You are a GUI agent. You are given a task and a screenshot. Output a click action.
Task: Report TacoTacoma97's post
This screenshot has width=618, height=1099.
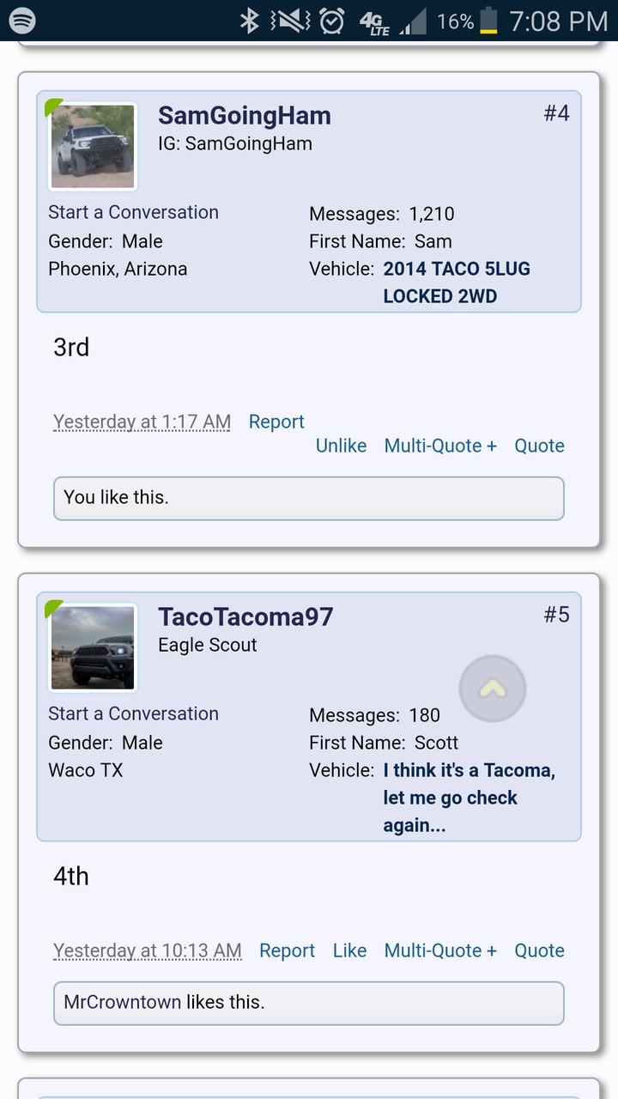[x=287, y=950]
